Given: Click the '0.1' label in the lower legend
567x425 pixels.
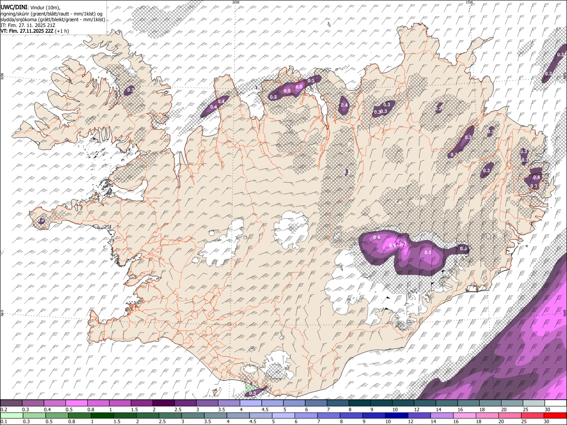Looking at the screenshot, I should coord(4,421).
